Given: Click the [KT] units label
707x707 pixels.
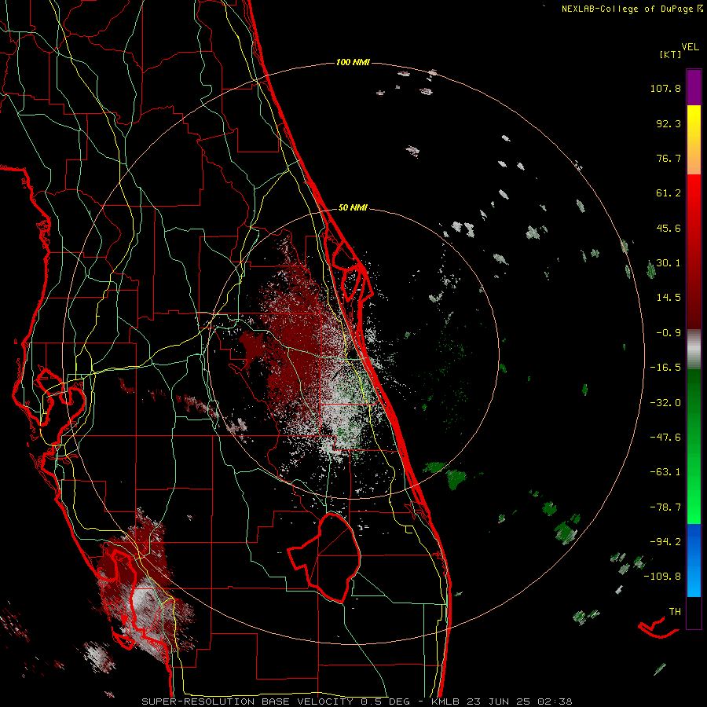Looking at the screenshot, I should pos(670,54).
